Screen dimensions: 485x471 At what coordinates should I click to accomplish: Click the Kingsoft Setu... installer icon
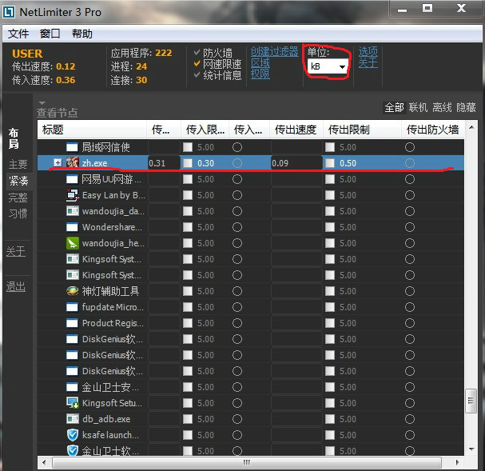point(73,402)
